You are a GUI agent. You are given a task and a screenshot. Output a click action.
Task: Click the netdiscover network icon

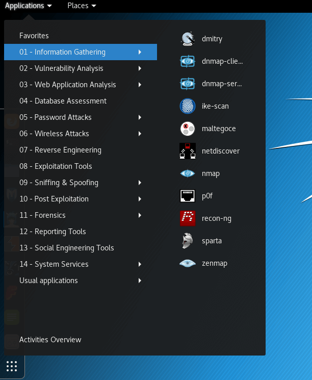tap(188, 151)
